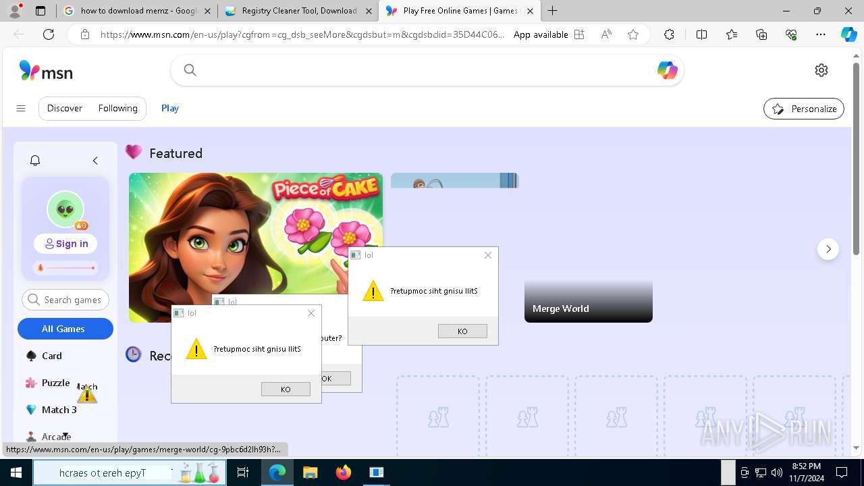Install the available app icon
864x486 pixels.
click(579, 34)
